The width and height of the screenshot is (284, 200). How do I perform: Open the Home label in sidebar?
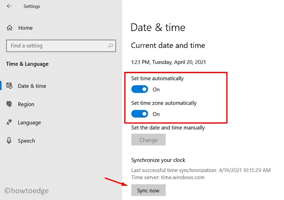tap(26, 28)
